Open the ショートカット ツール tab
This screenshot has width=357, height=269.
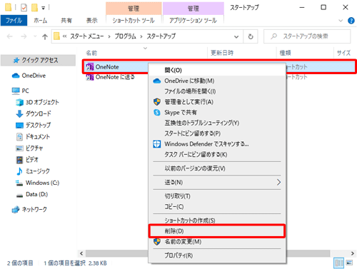pos(134,21)
